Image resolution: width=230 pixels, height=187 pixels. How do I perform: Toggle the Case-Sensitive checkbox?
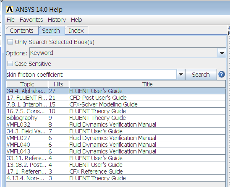[10, 64]
